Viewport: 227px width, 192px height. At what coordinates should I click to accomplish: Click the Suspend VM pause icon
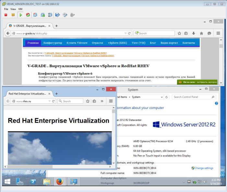[x=13, y=15]
